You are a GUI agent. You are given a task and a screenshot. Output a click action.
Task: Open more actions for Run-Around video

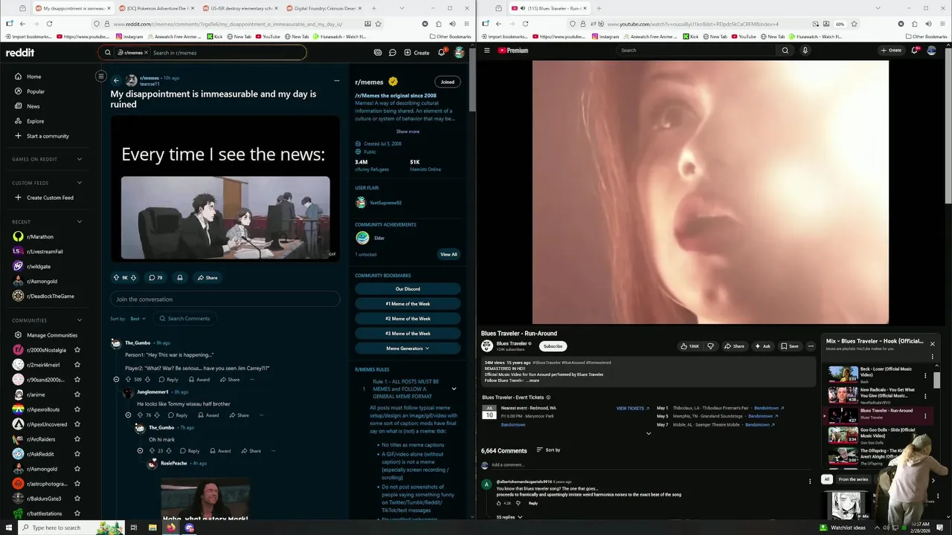(x=811, y=346)
